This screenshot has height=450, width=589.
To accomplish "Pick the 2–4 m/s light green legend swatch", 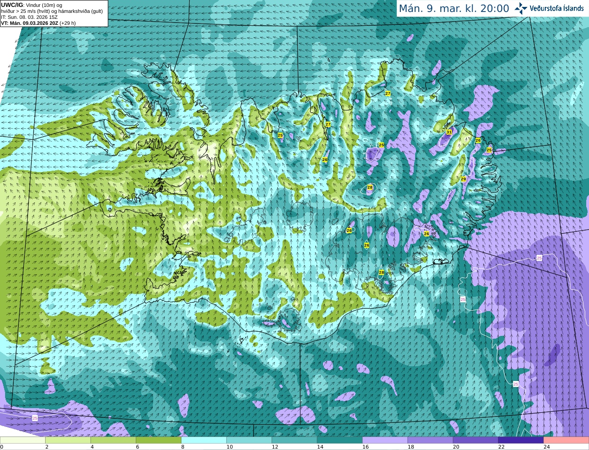I will pyautogui.click(x=68, y=440).
